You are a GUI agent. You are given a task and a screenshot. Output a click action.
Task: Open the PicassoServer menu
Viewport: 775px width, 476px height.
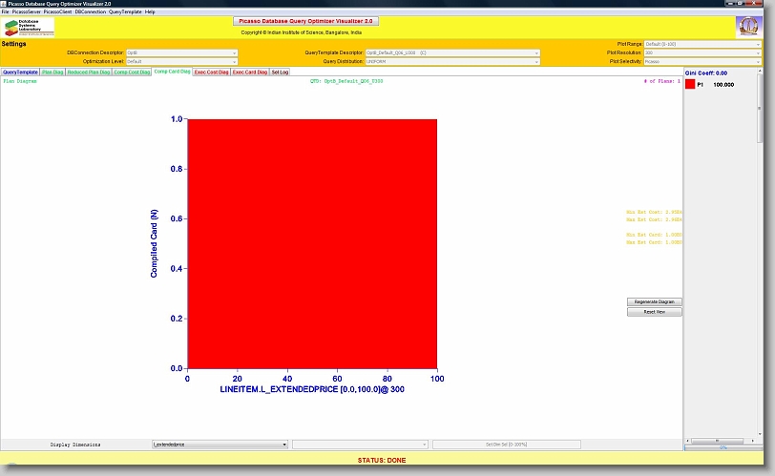pyautogui.click(x=25, y=11)
